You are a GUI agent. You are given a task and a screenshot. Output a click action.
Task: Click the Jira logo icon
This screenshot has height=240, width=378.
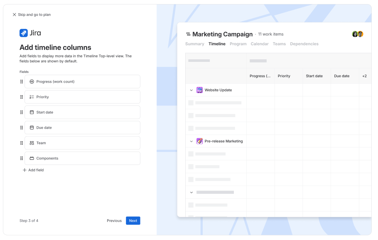24,33
